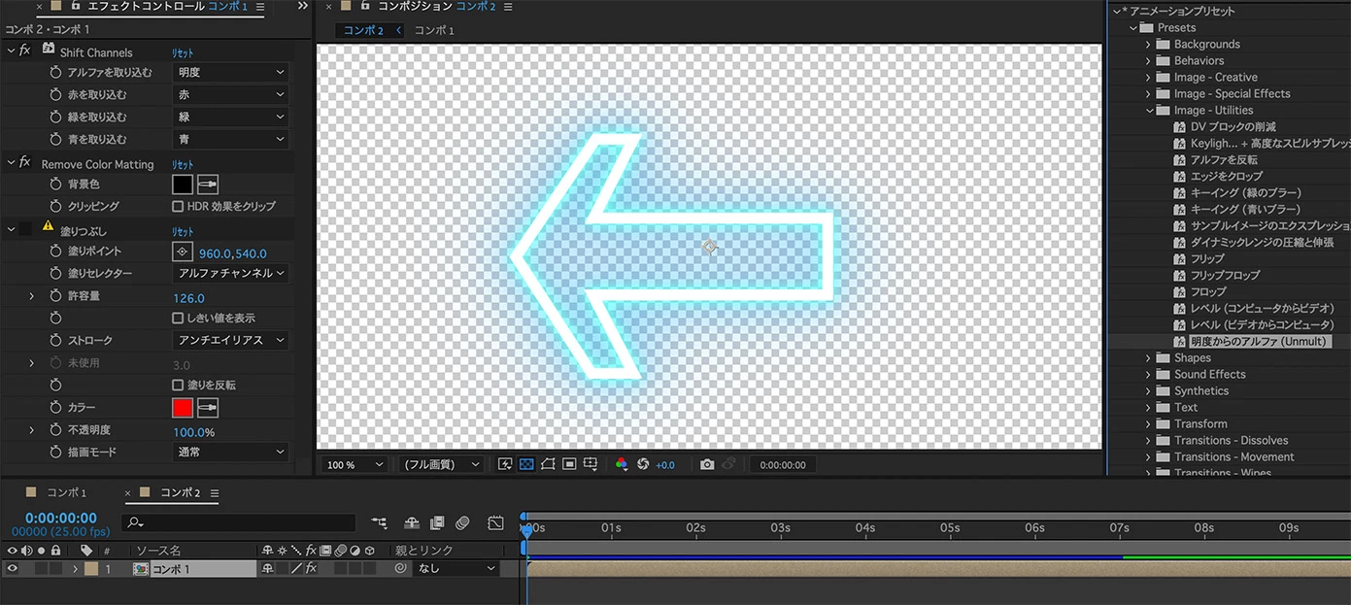Image resolution: width=1351 pixels, height=605 pixels.
Task: Take snapshot with camera icon
Action: coord(707,465)
